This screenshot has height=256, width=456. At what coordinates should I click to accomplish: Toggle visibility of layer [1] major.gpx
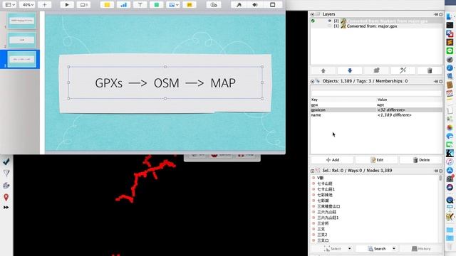(329, 26)
